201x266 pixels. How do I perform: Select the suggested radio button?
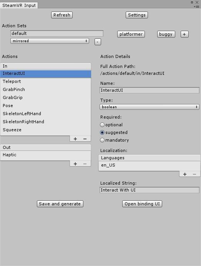click(x=102, y=132)
